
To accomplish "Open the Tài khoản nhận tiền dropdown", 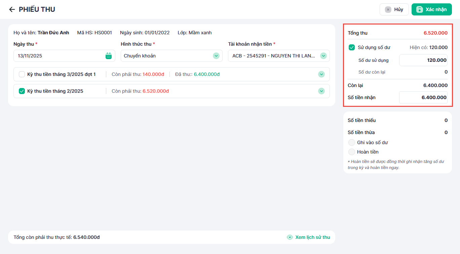I will [278, 56].
